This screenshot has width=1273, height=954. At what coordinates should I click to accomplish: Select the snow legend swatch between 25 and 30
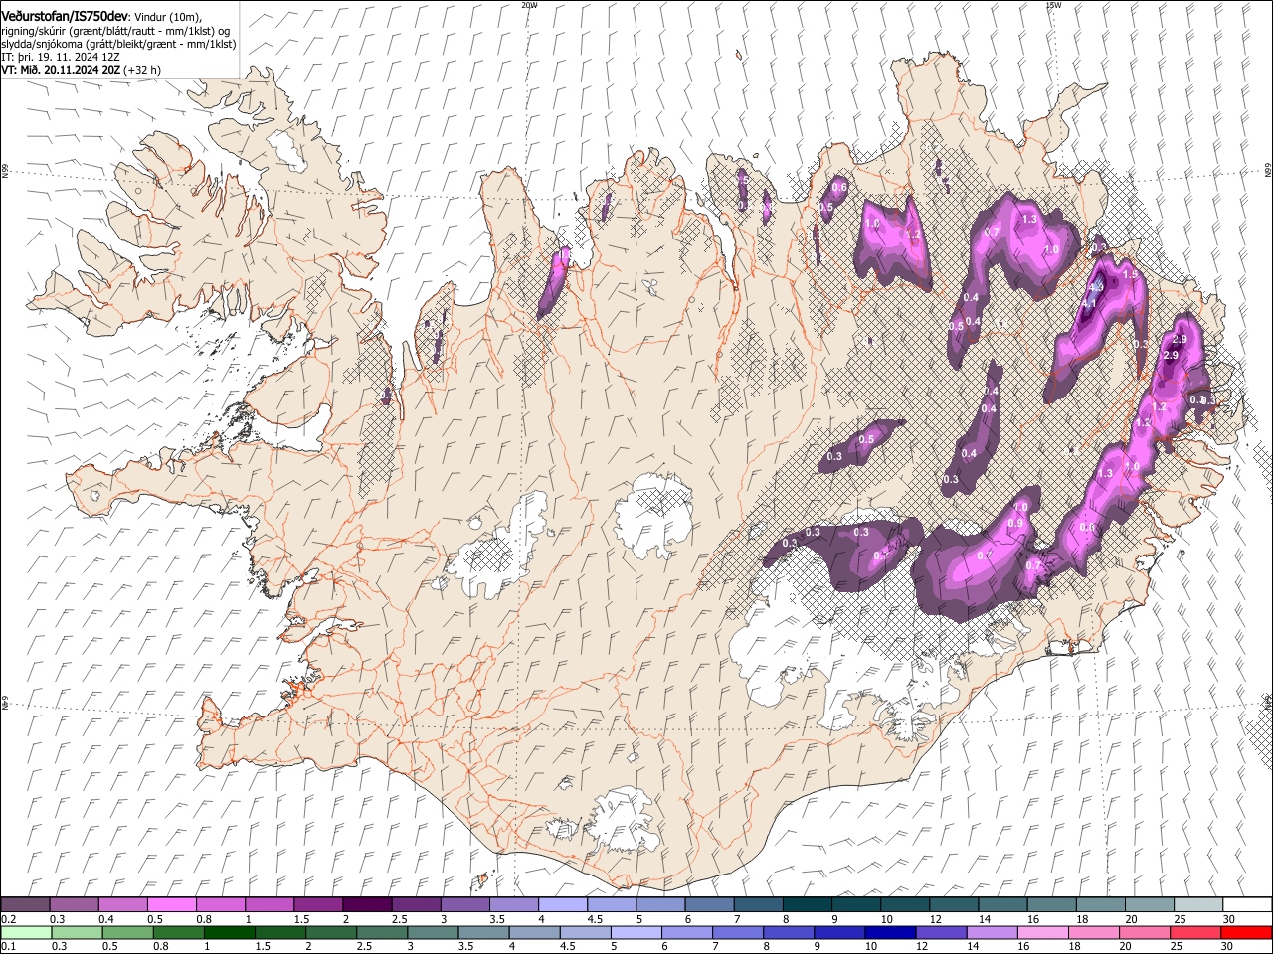pyautogui.click(x=1199, y=904)
